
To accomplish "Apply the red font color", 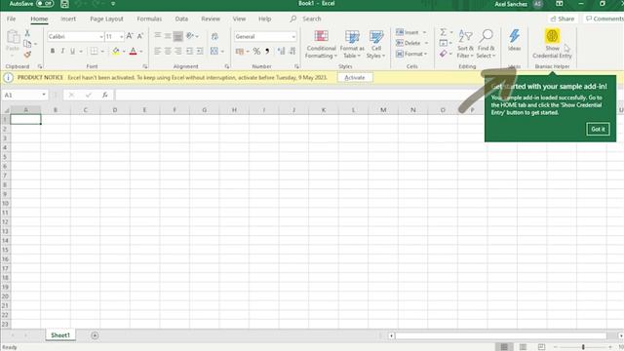I will click(133, 51).
